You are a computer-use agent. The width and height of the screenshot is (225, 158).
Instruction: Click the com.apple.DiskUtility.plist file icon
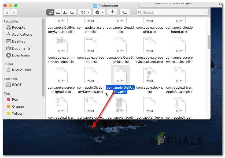tap(120, 75)
